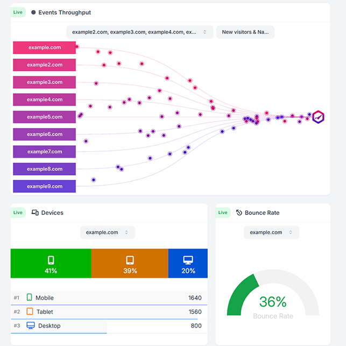346x346 pixels.
Task: Open the Bounce Rate example.com dropdown
Action: [271, 232]
